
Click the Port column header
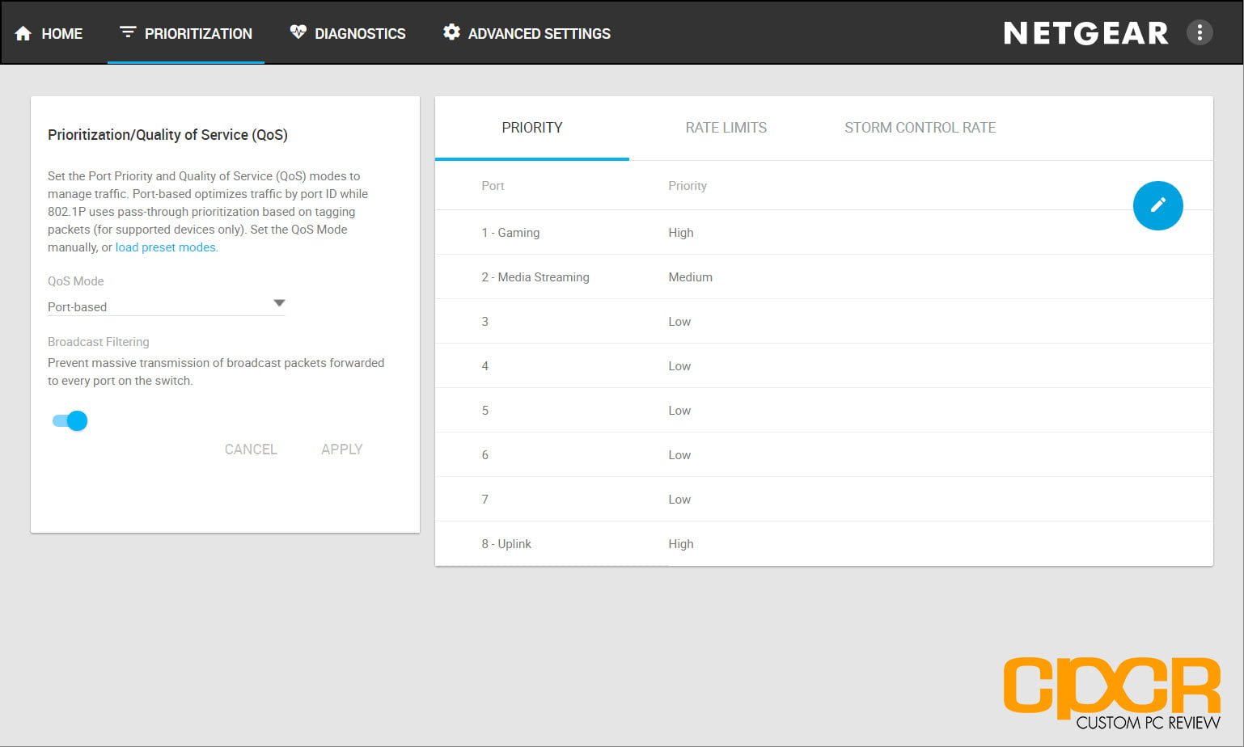493,186
